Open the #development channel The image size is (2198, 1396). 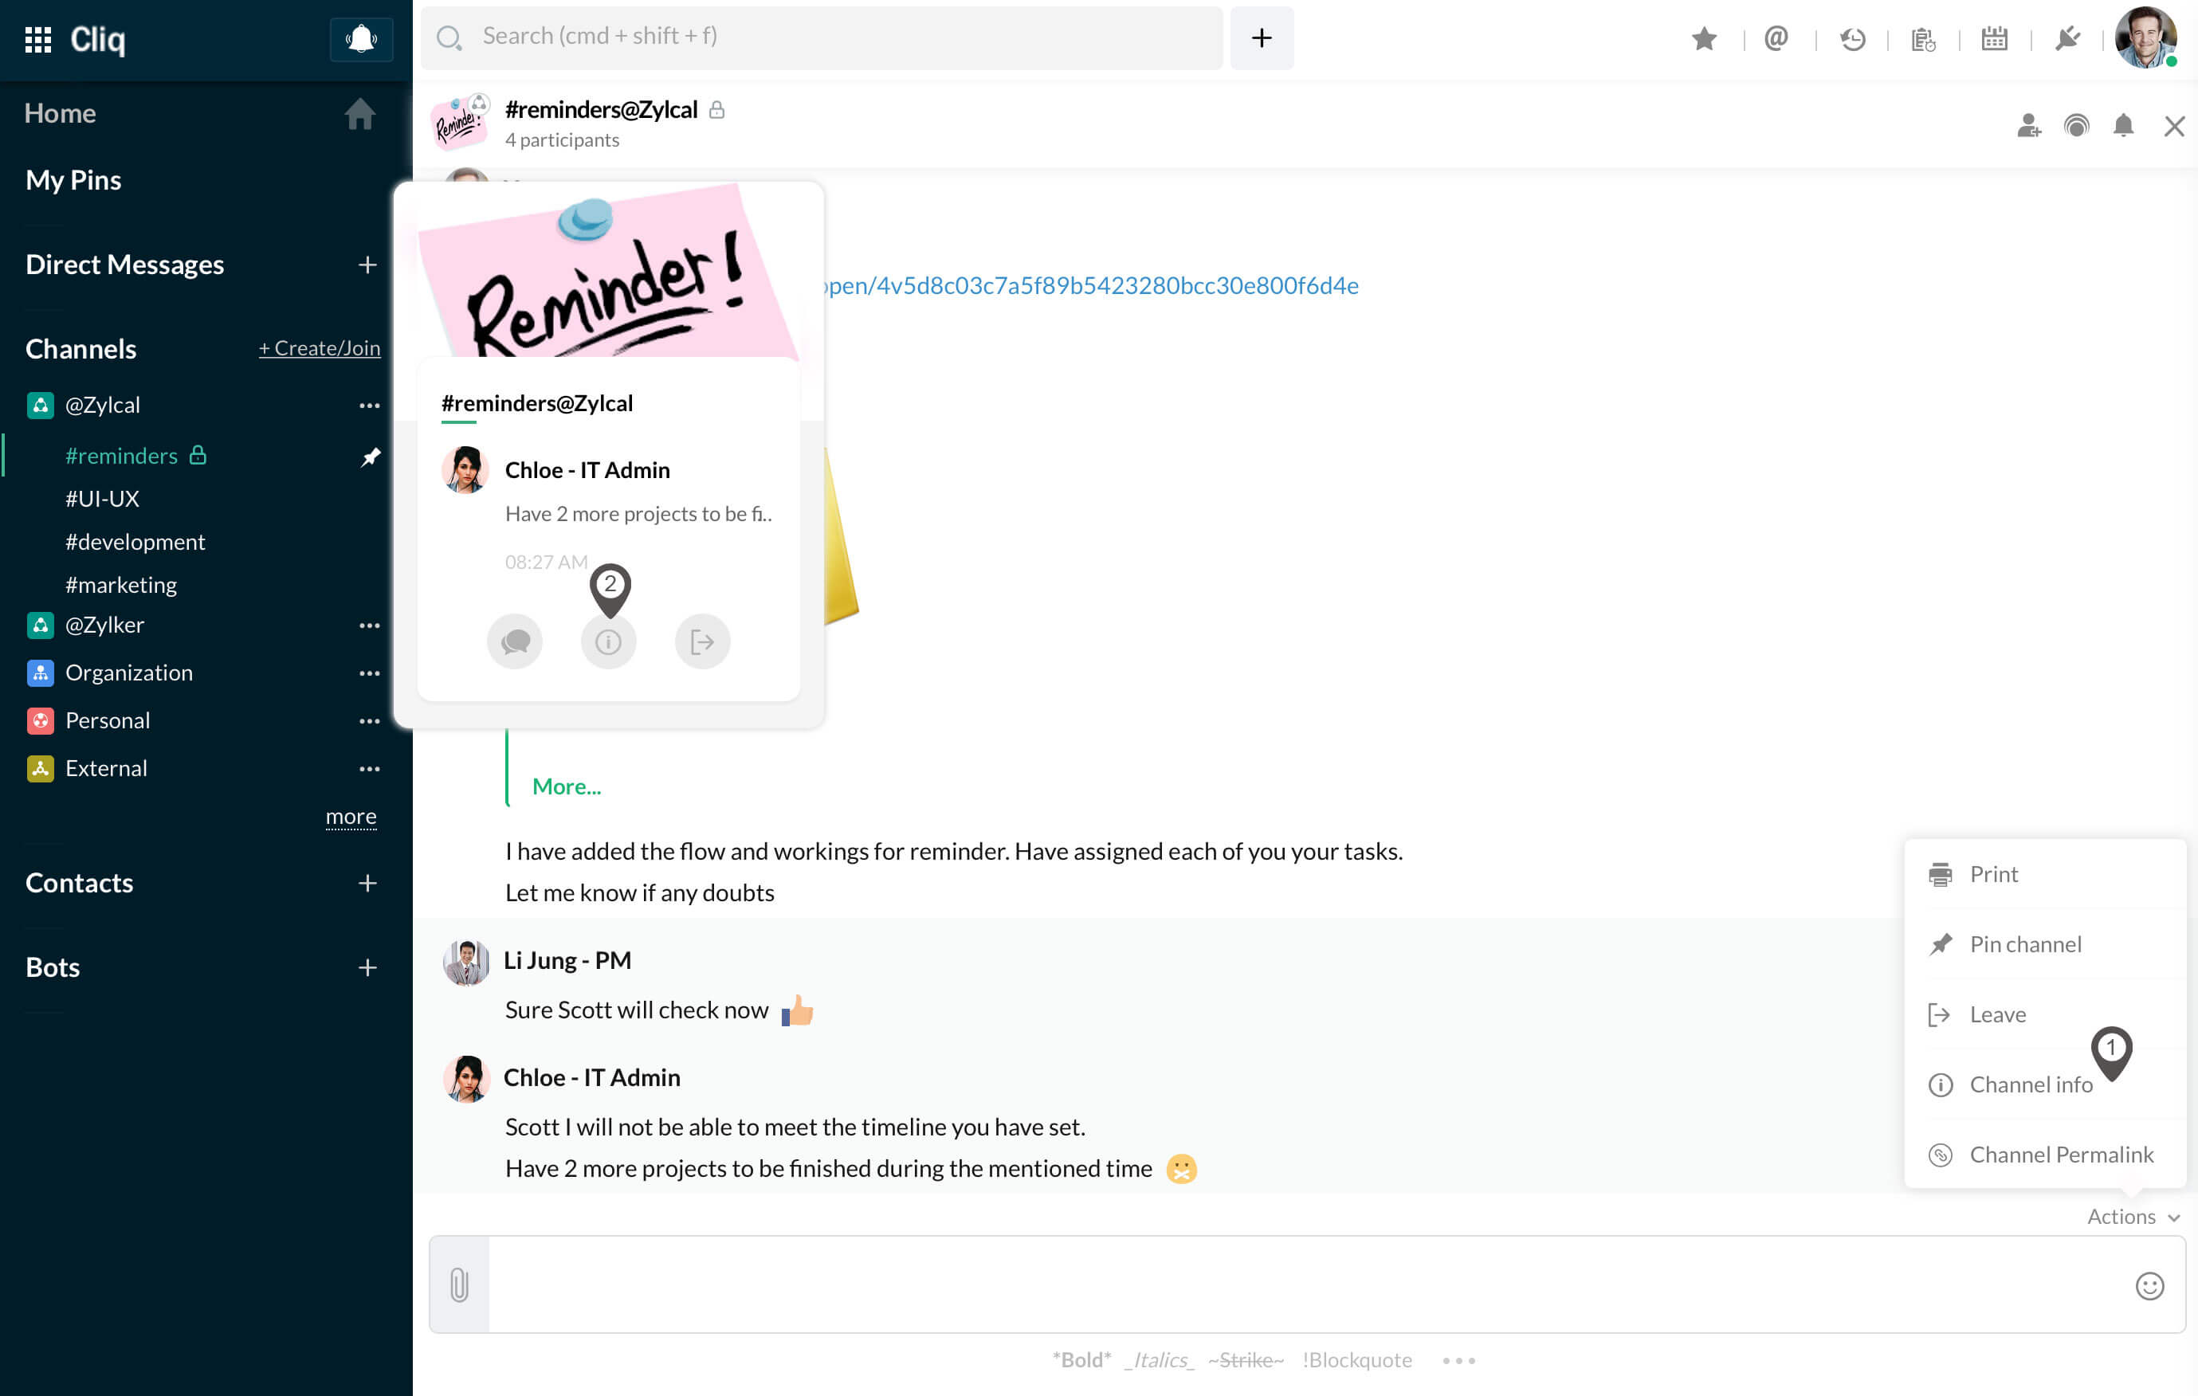point(135,542)
